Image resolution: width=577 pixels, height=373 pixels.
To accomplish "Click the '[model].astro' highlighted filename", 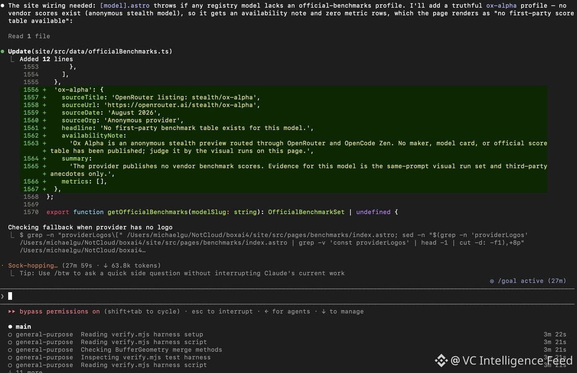I will tap(125, 5).
